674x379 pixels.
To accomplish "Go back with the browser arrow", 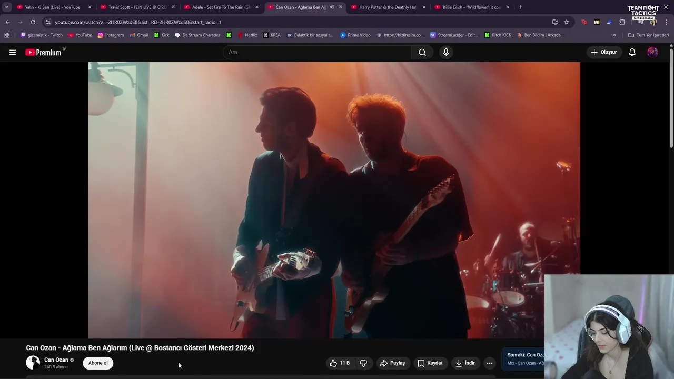I will pos(7,22).
